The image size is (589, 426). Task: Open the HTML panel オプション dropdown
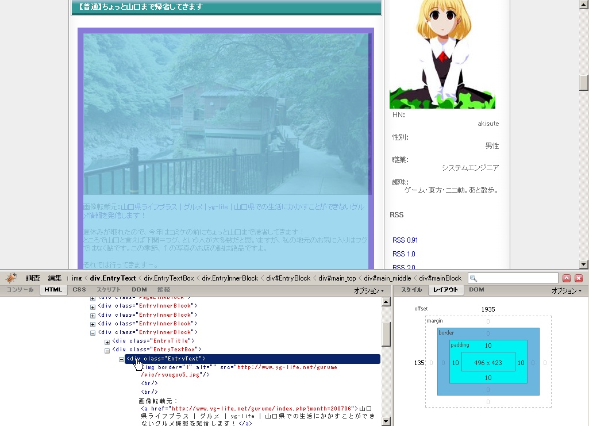[x=368, y=290]
